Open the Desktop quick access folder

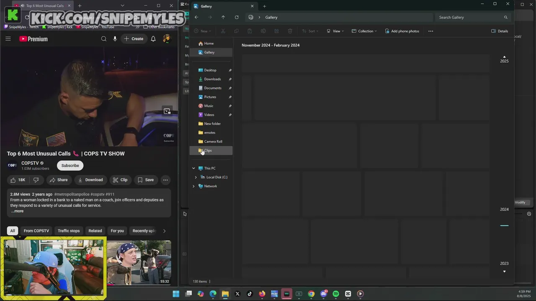210,70
